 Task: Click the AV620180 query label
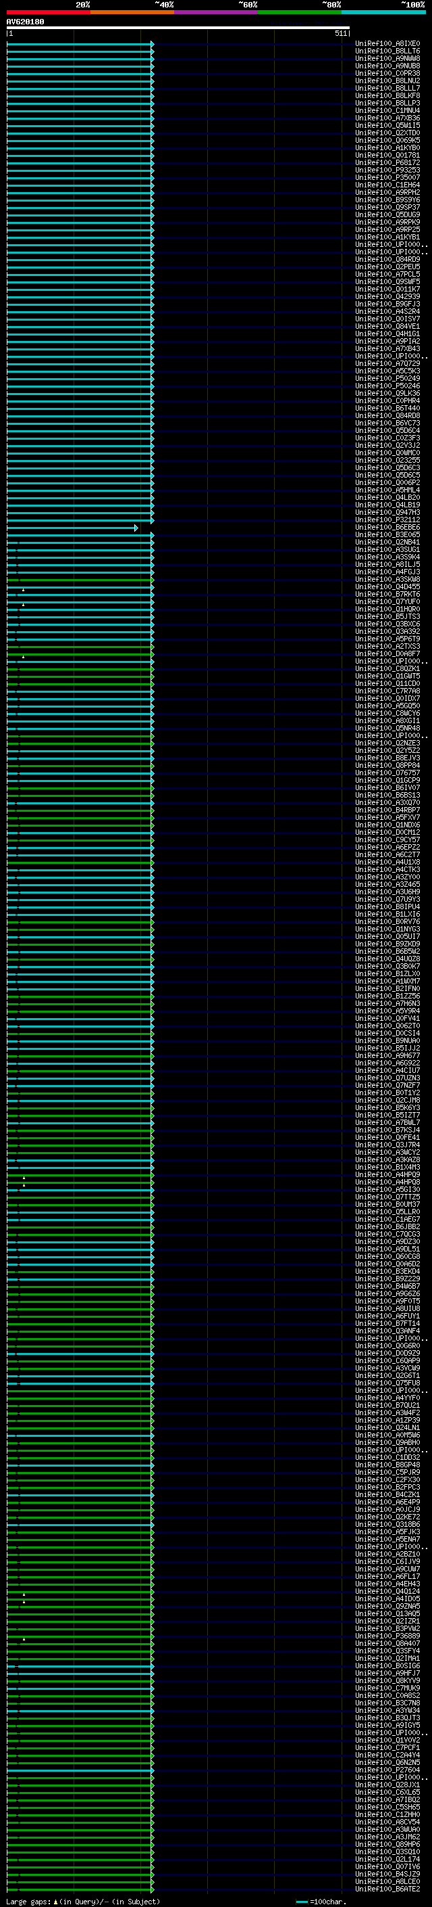point(25,22)
